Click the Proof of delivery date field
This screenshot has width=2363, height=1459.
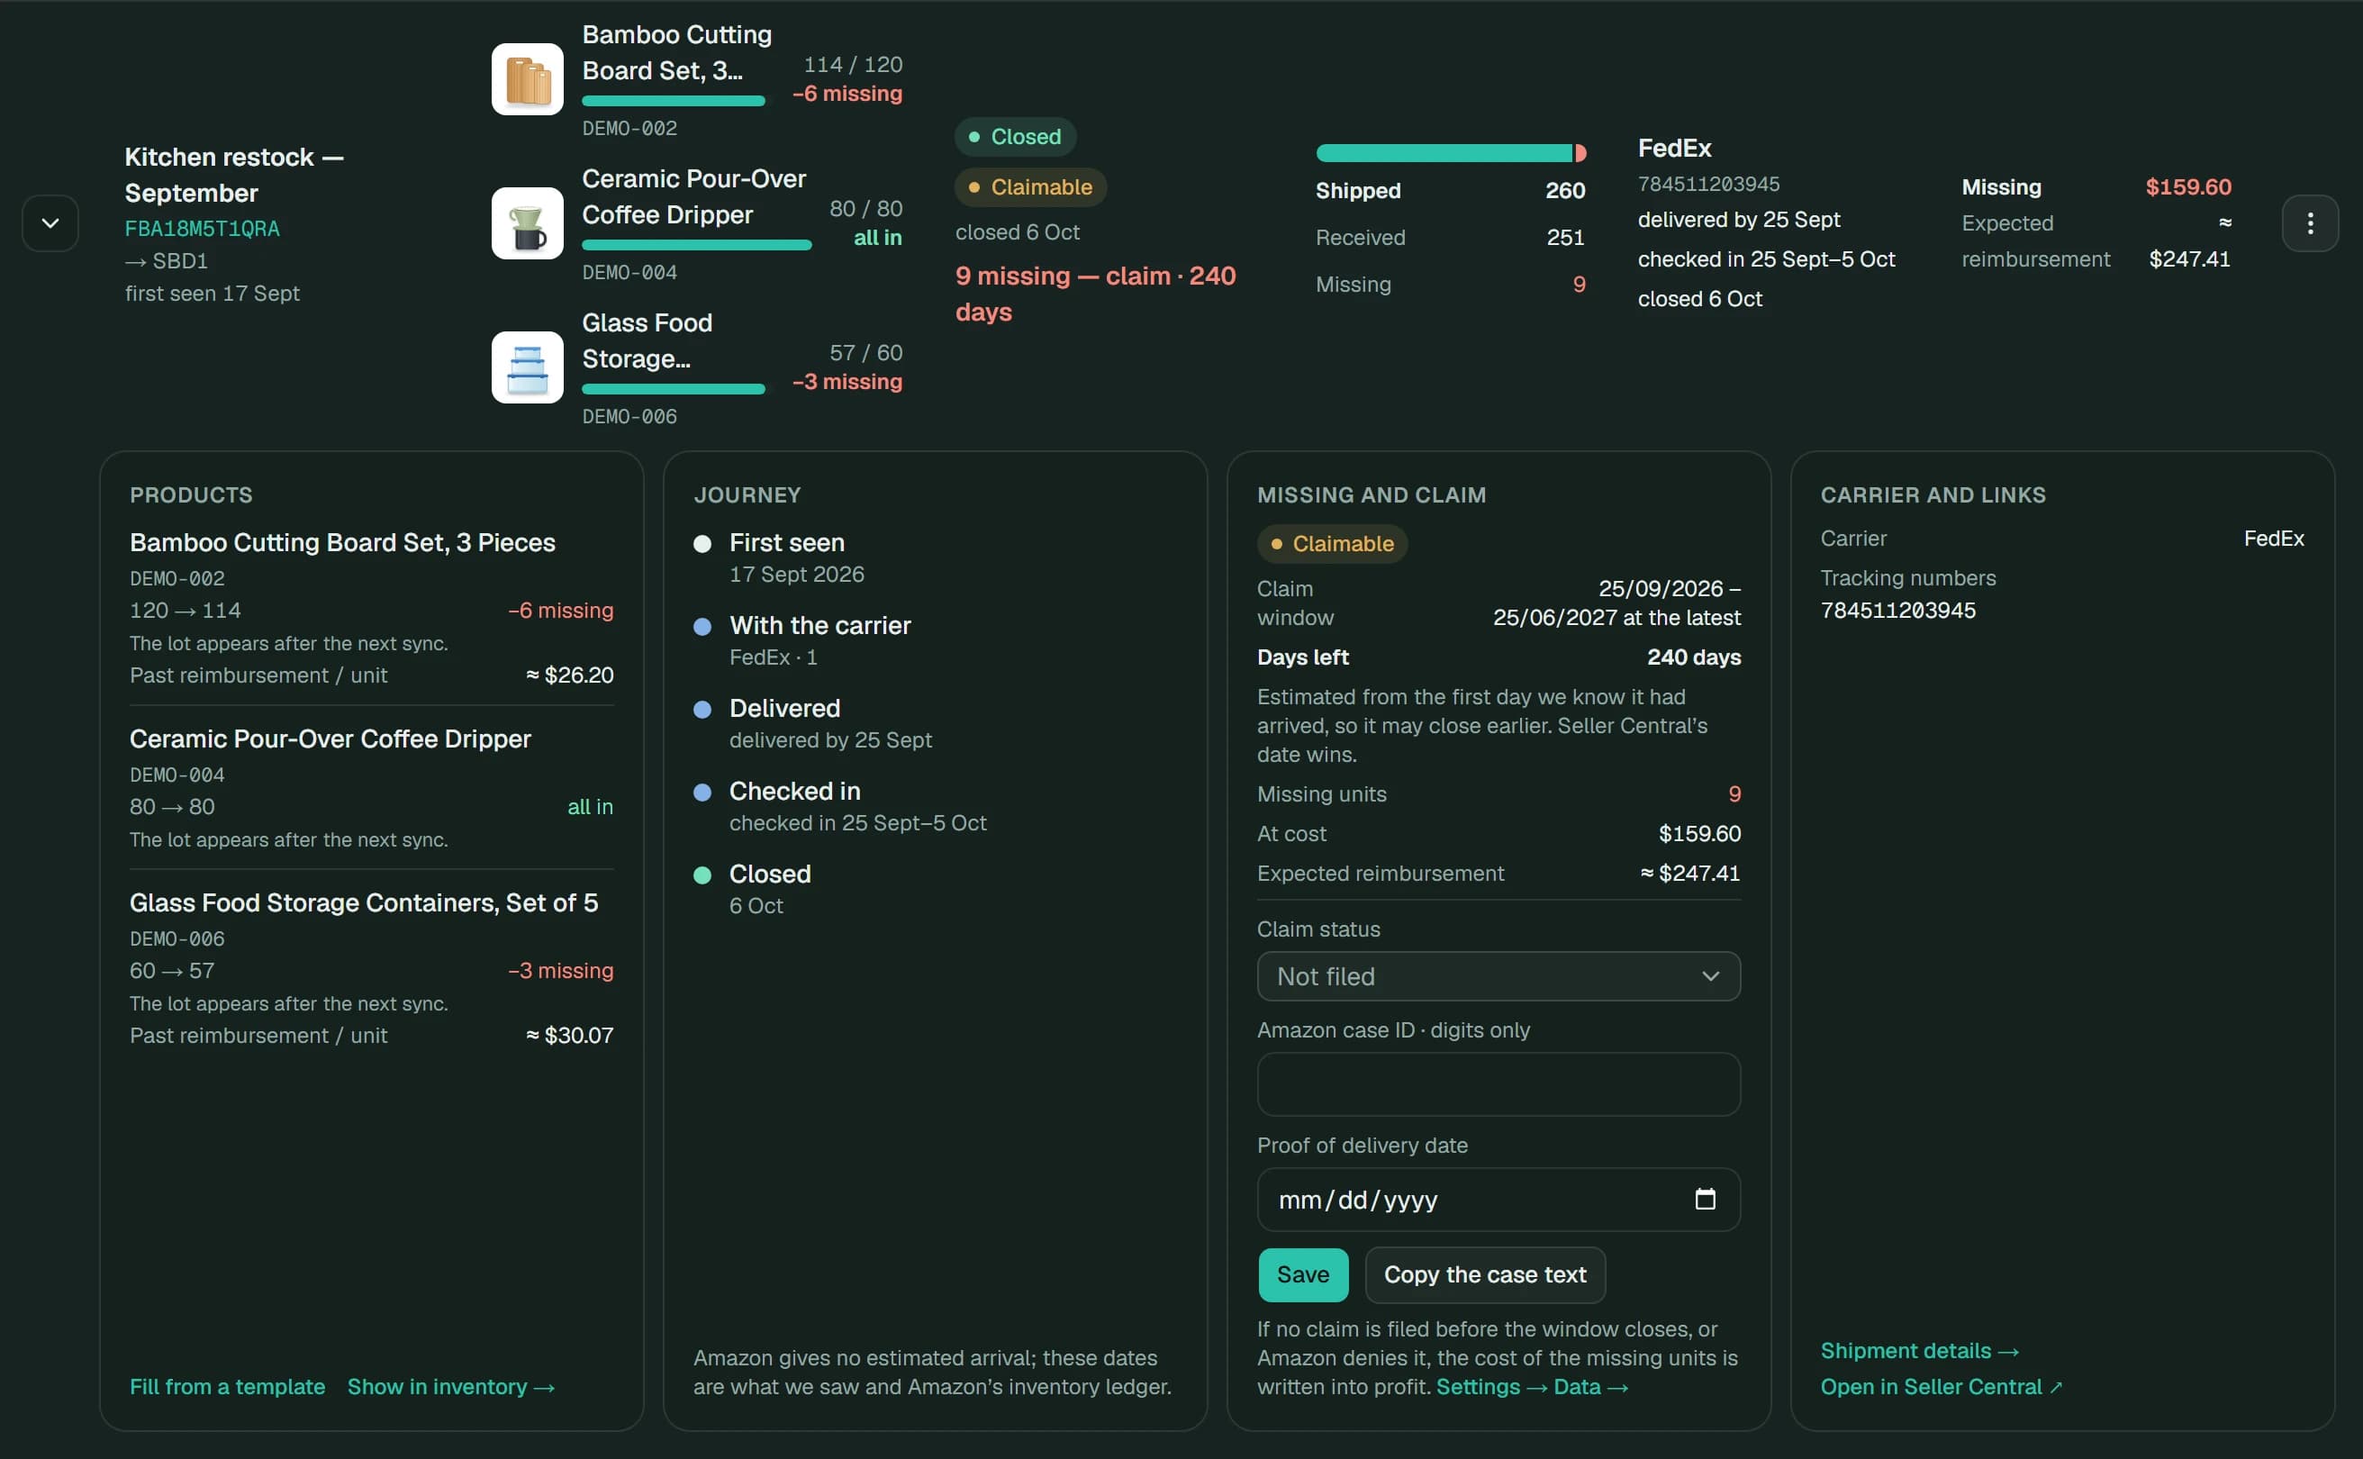[1498, 1199]
